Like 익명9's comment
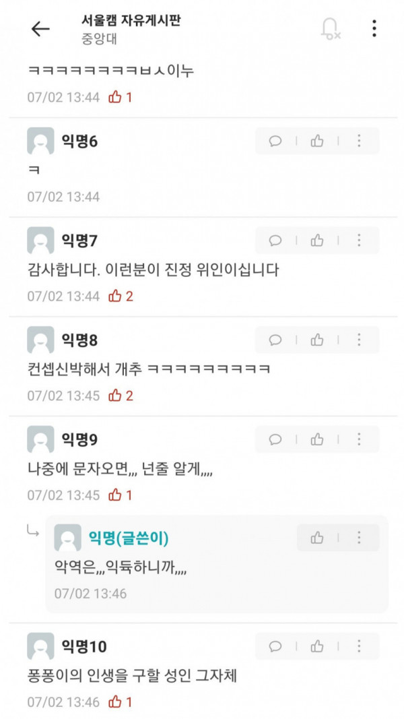404x719 pixels. coord(317,439)
